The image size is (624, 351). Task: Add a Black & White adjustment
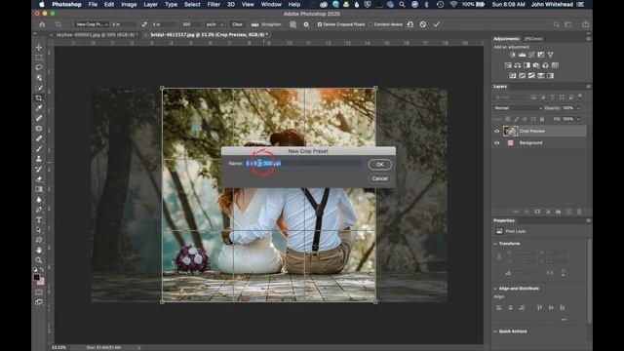pyautogui.click(x=526, y=65)
